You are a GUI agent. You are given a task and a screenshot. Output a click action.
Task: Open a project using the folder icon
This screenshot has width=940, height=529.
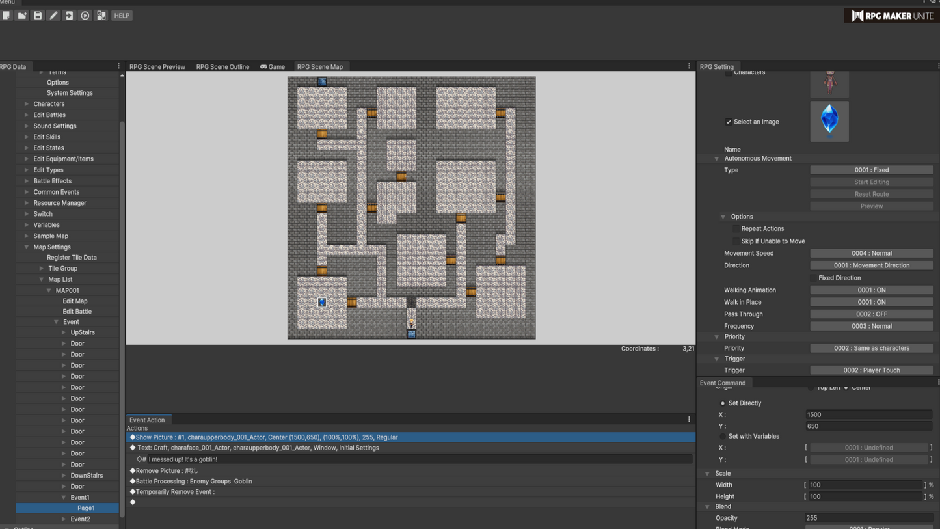(x=22, y=15)
